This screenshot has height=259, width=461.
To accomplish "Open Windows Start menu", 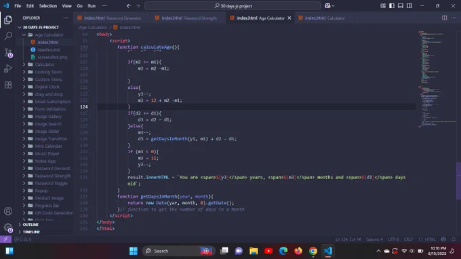I will (133, 251).
